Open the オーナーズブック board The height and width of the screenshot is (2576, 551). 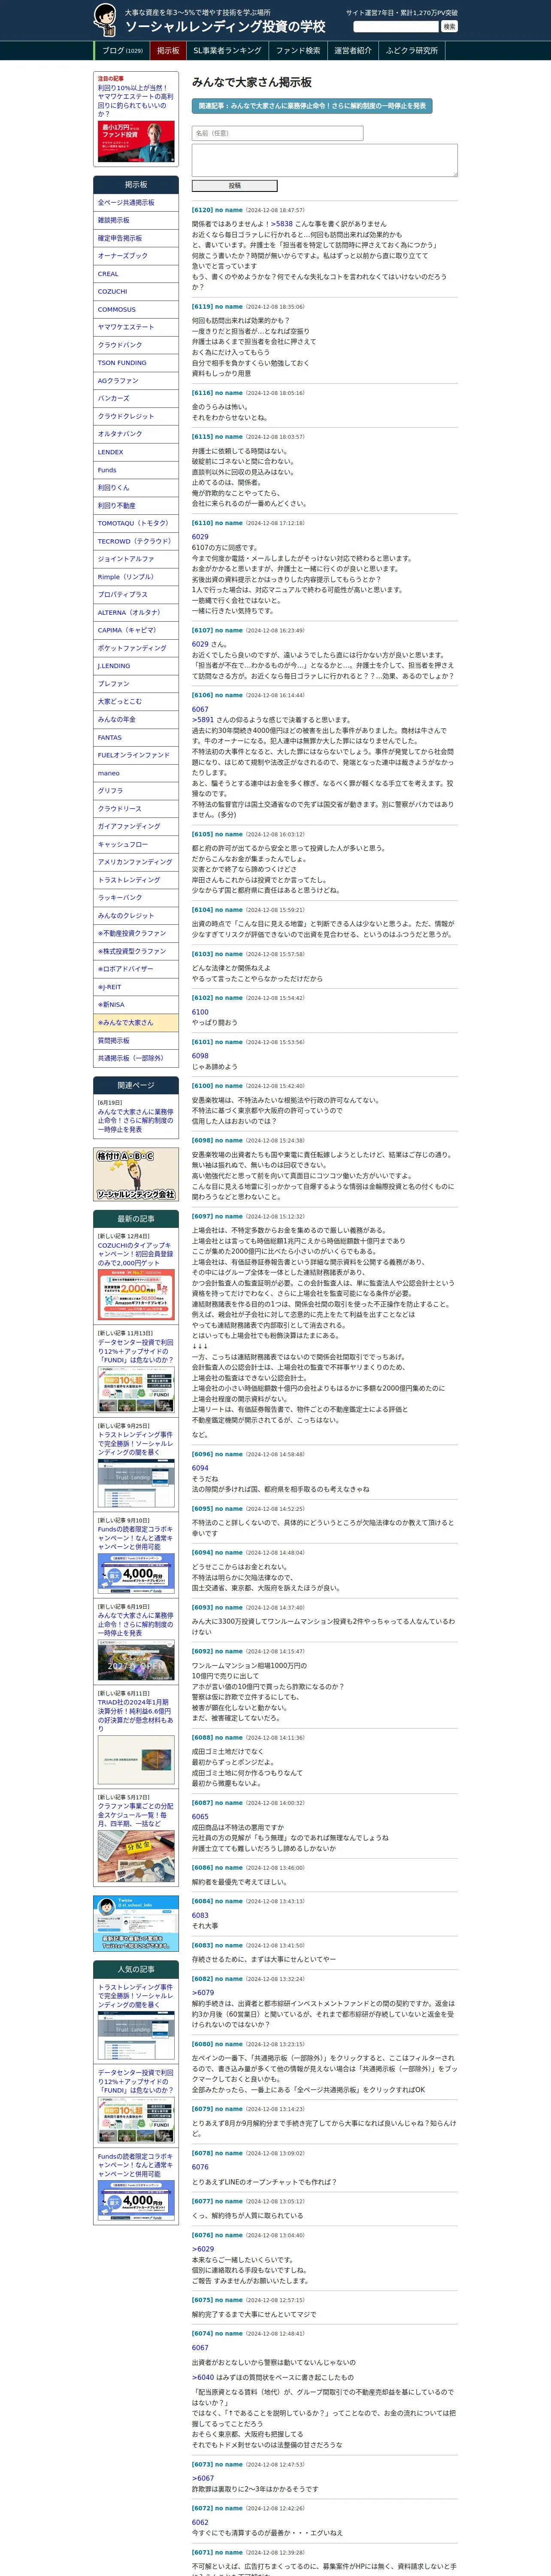136,256
